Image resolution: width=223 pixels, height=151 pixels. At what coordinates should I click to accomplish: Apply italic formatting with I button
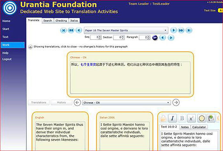(172, 118)
